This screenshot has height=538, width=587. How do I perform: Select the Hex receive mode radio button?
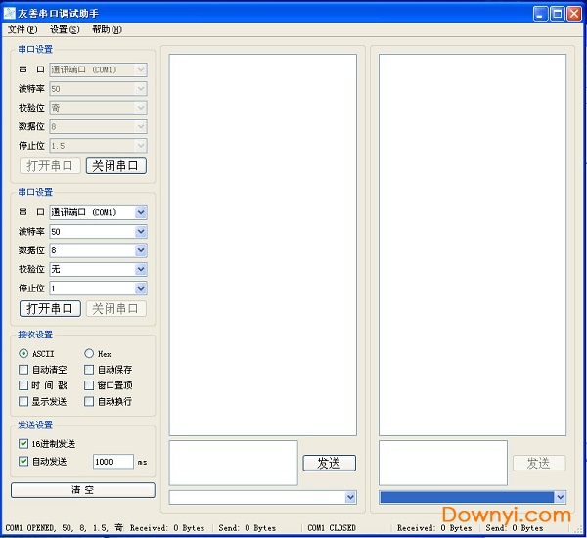point(89,354)
